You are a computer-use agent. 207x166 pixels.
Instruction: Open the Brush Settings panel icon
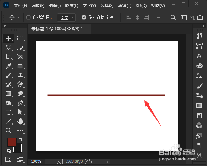199,85
